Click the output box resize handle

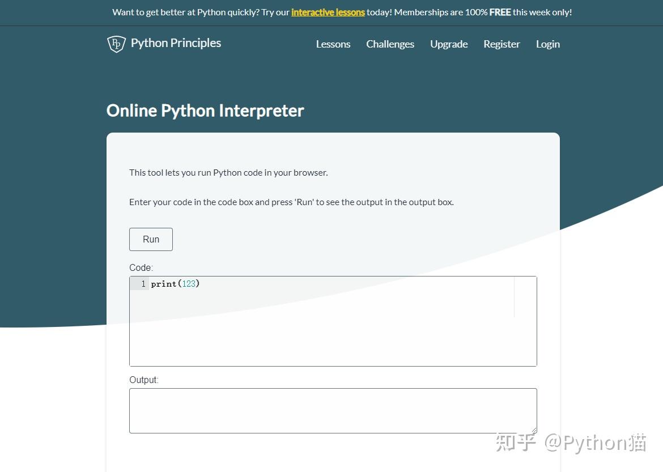pos(533,430)
